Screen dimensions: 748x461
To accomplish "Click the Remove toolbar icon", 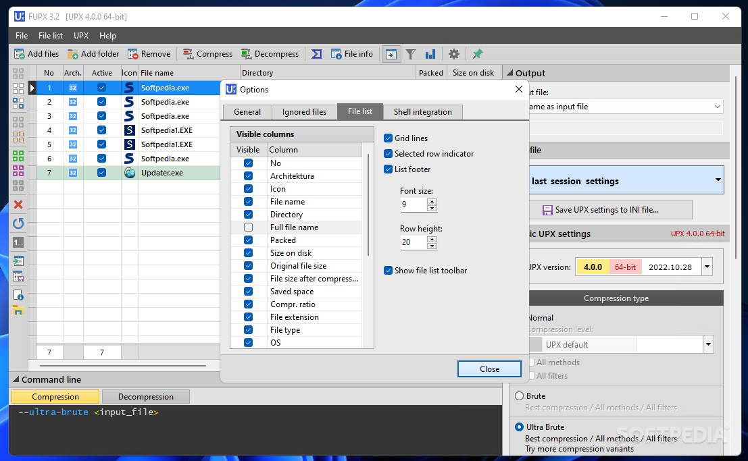I will pyautogui.click(x=132, y=55).
